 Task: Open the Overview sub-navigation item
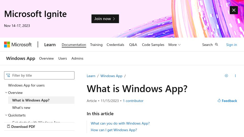click(x=46, y=58)
